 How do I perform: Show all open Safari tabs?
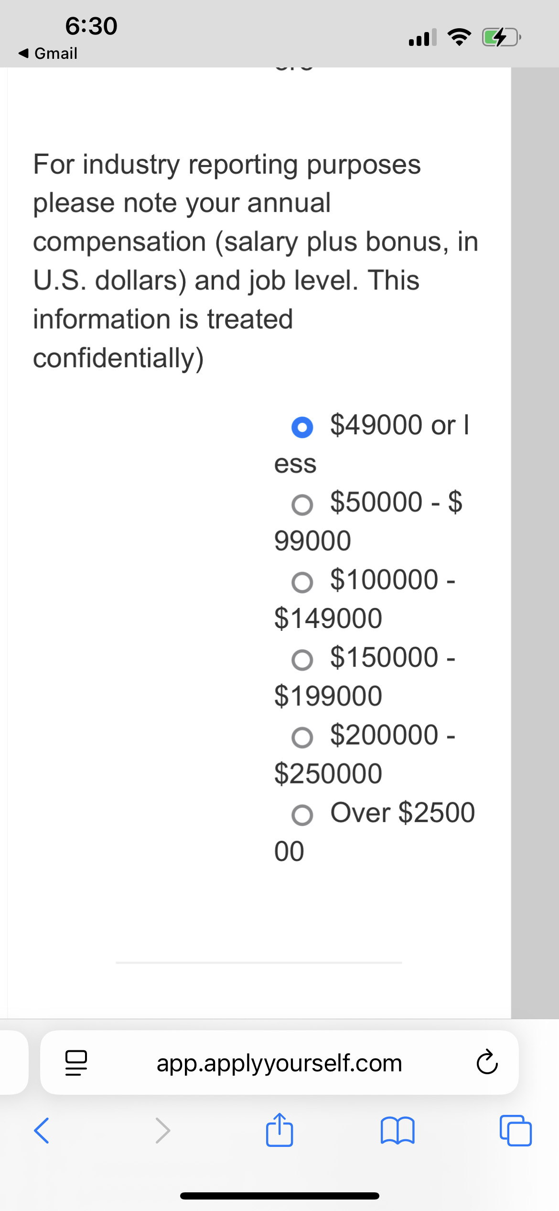click(516, 1131)
